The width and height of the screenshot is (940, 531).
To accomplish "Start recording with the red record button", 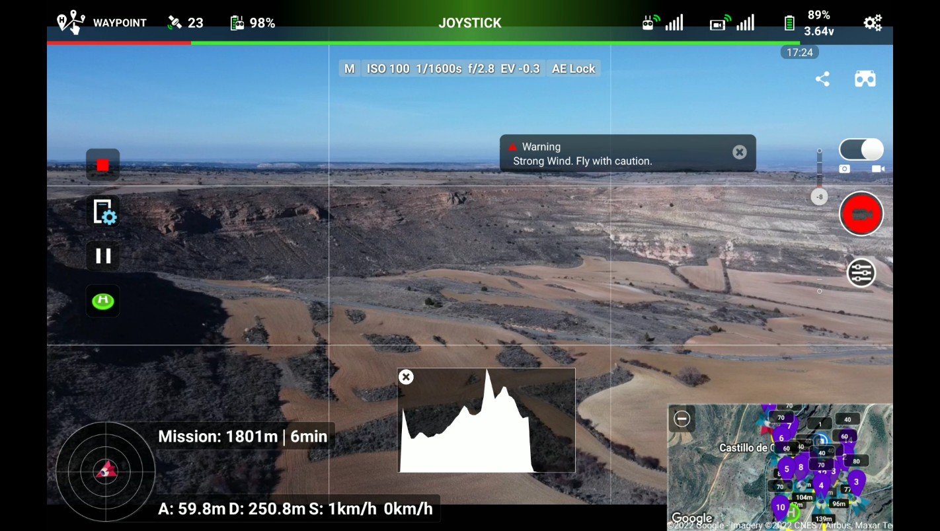I will click(x=861, y=214).
